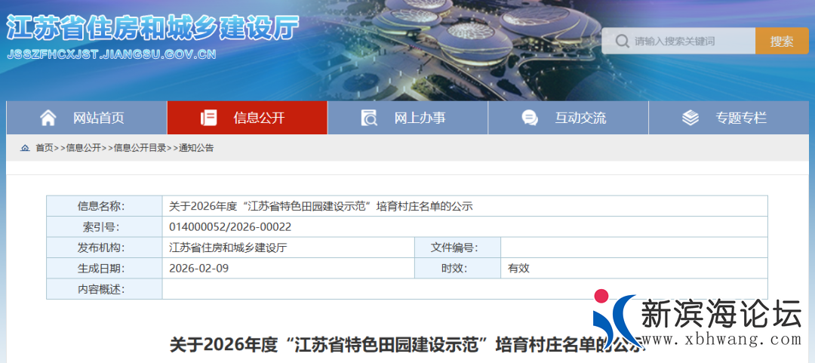815x363 pixels.
Task: Click the chat bubble icon beside 互动交流
Action: (530, 118)
